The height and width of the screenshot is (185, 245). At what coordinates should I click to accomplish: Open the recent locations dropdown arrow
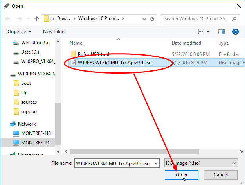click(x=29, y=19)
